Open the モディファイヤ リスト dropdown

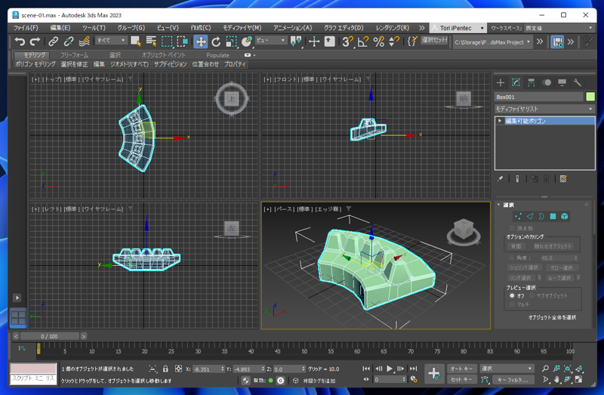click(x=544, y=109)
